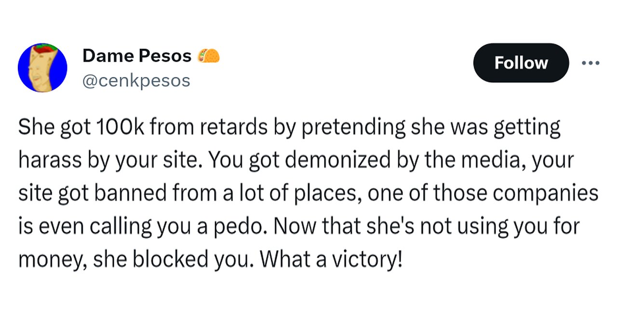
Task: Click the tweet line starting "site got banned"
Action: tap(308, 195)
